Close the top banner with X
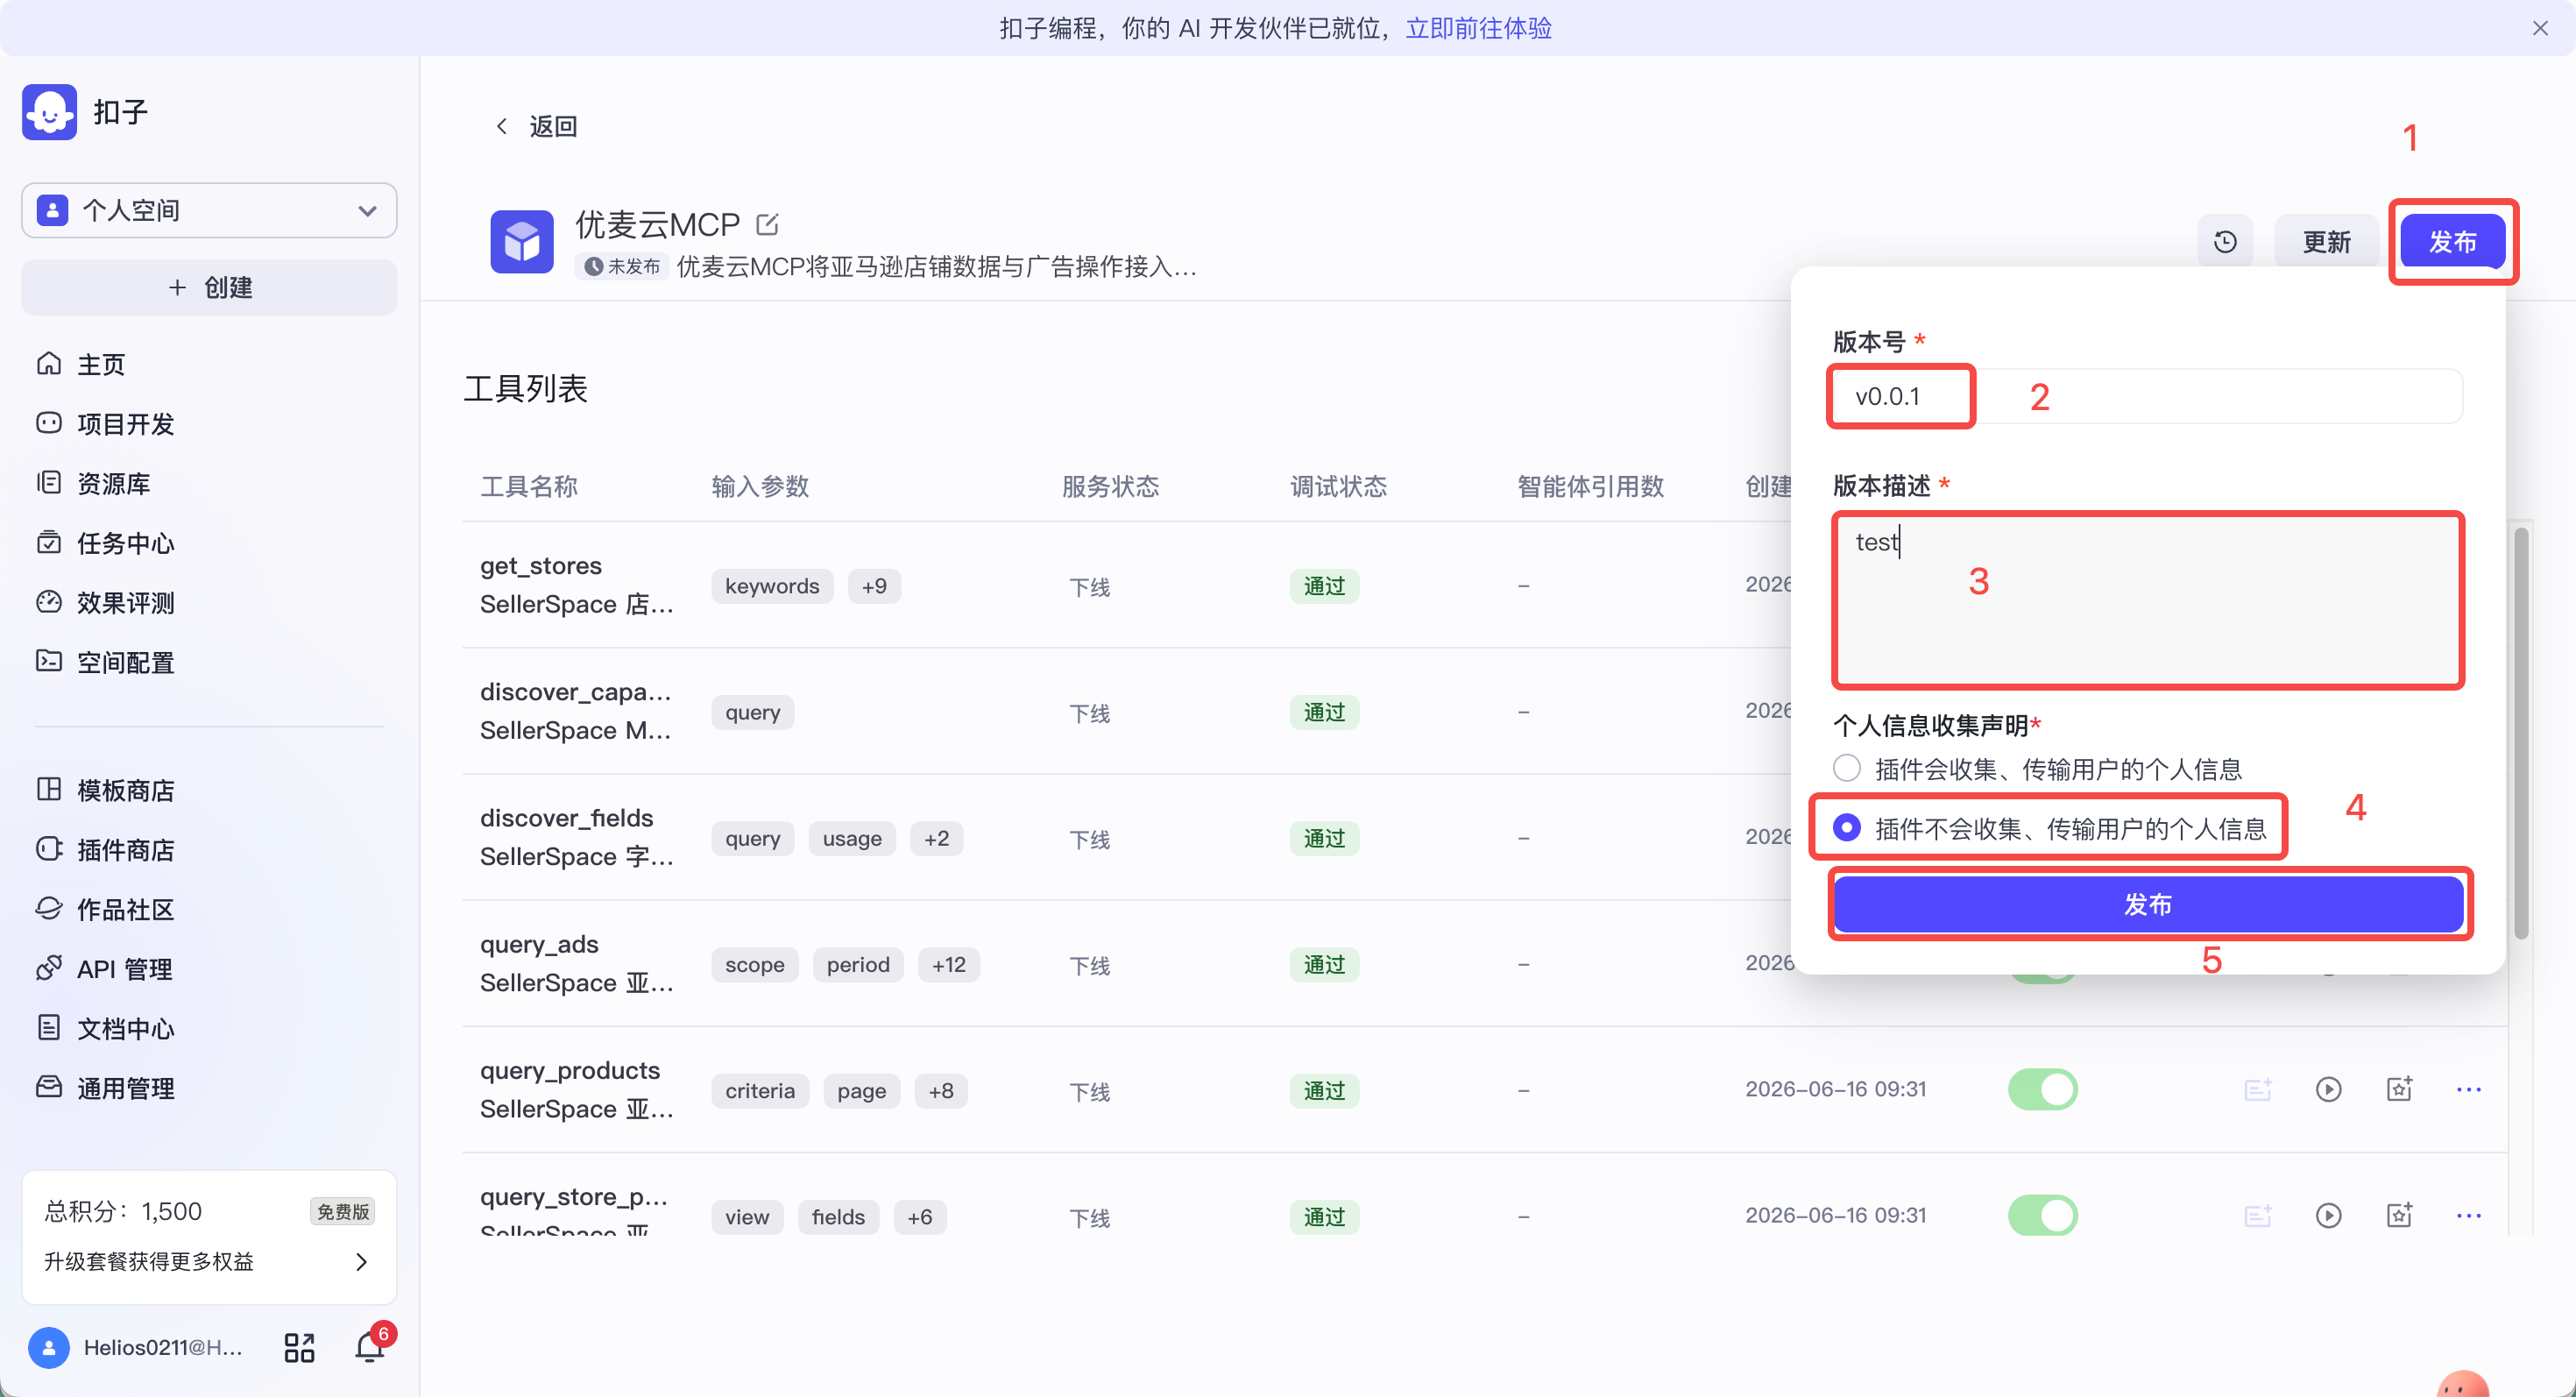Viewport: 2576px width, 1397px height. point(2540,28)
